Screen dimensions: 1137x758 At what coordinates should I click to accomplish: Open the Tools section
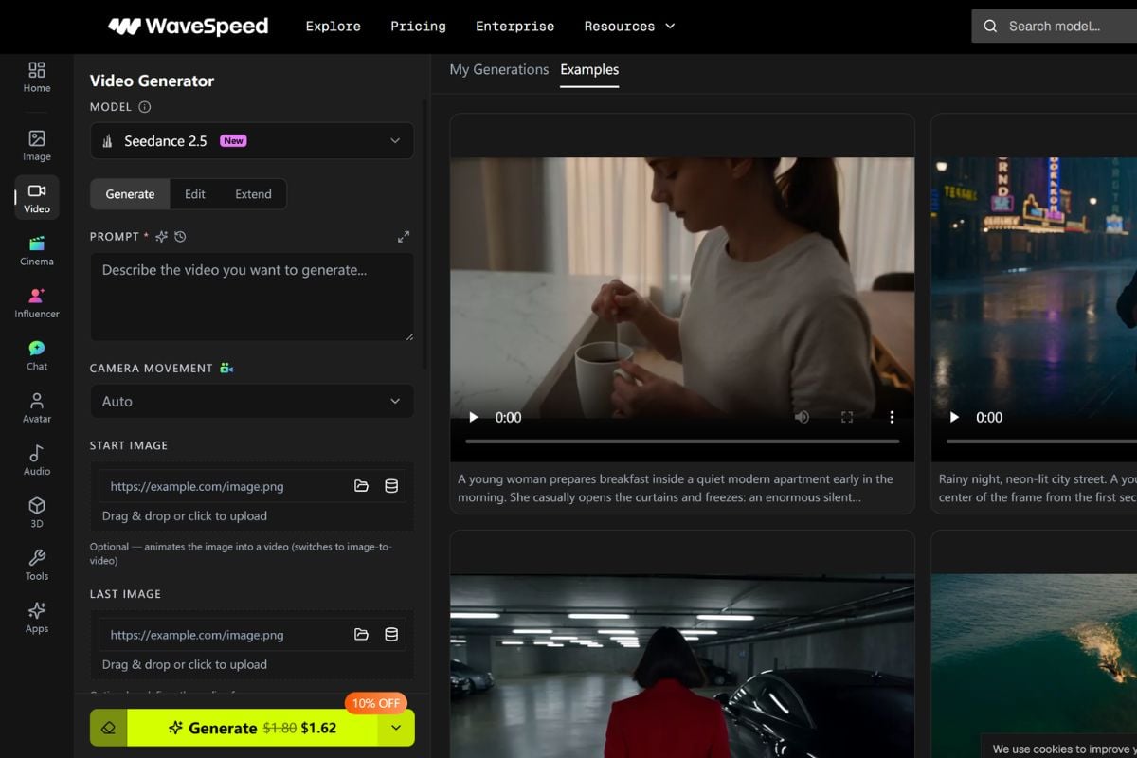click(x=37, y=565)
